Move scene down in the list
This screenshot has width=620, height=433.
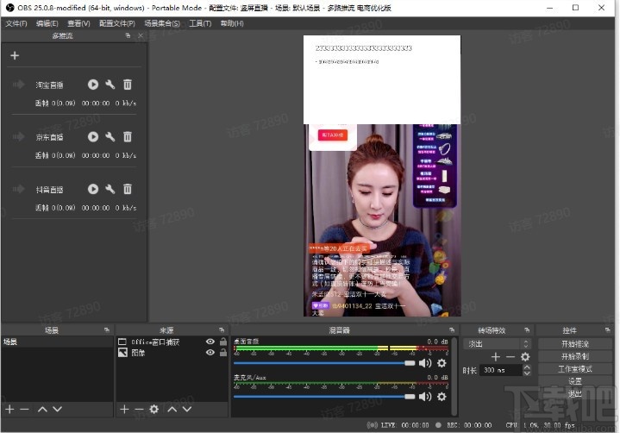pyautogui.click(x=57, y=409)
